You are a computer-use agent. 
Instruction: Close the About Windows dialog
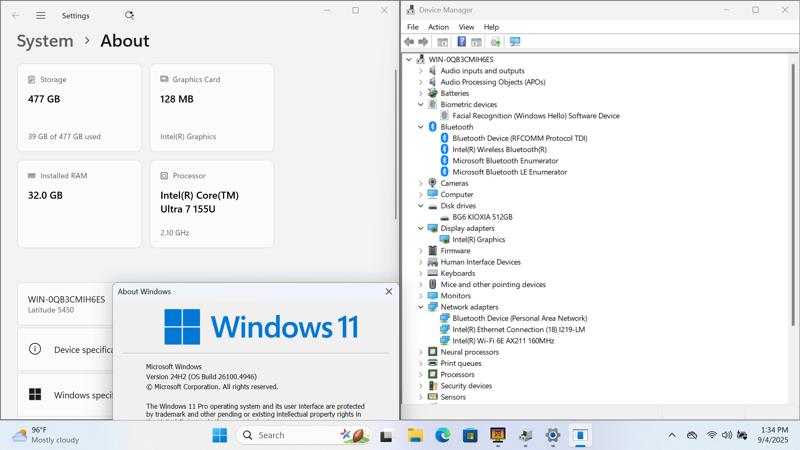click(389, 292)
